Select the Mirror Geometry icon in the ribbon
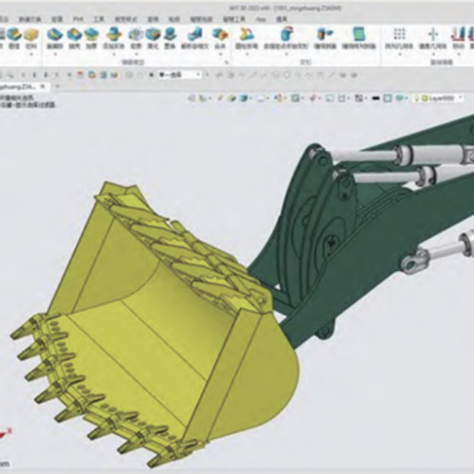 (x=433, y=34)
